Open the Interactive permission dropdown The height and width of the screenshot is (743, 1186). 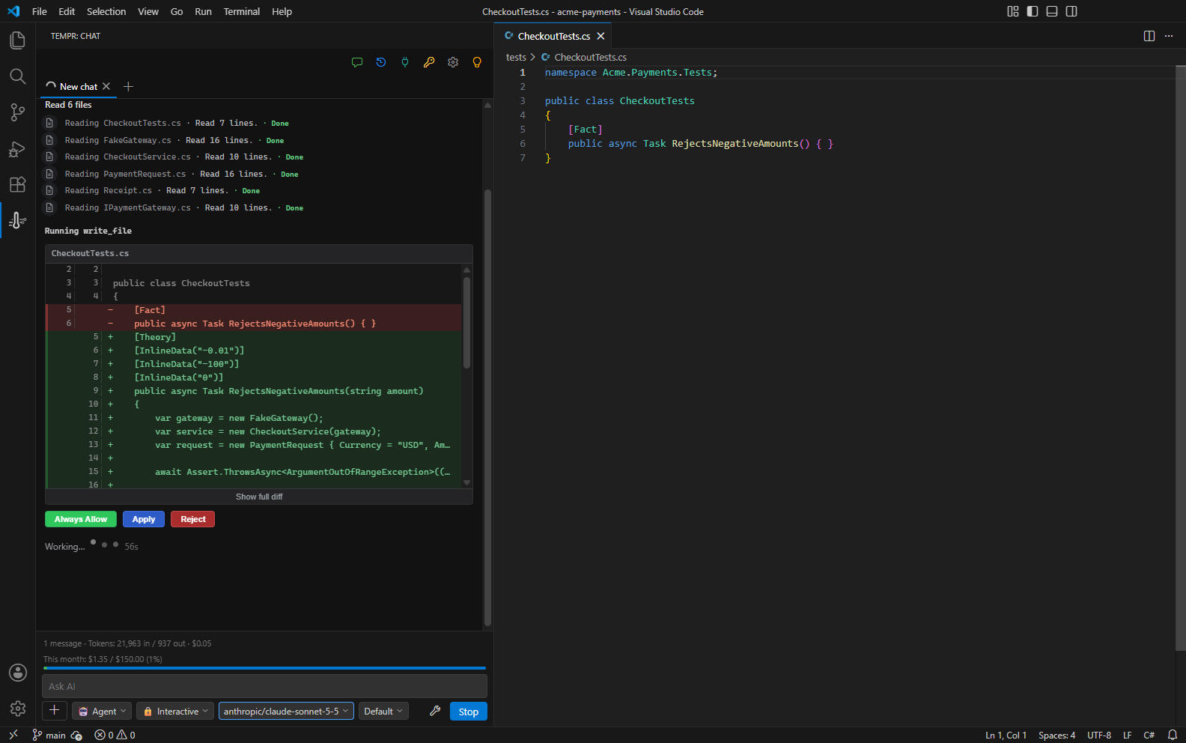pos(175,712)
